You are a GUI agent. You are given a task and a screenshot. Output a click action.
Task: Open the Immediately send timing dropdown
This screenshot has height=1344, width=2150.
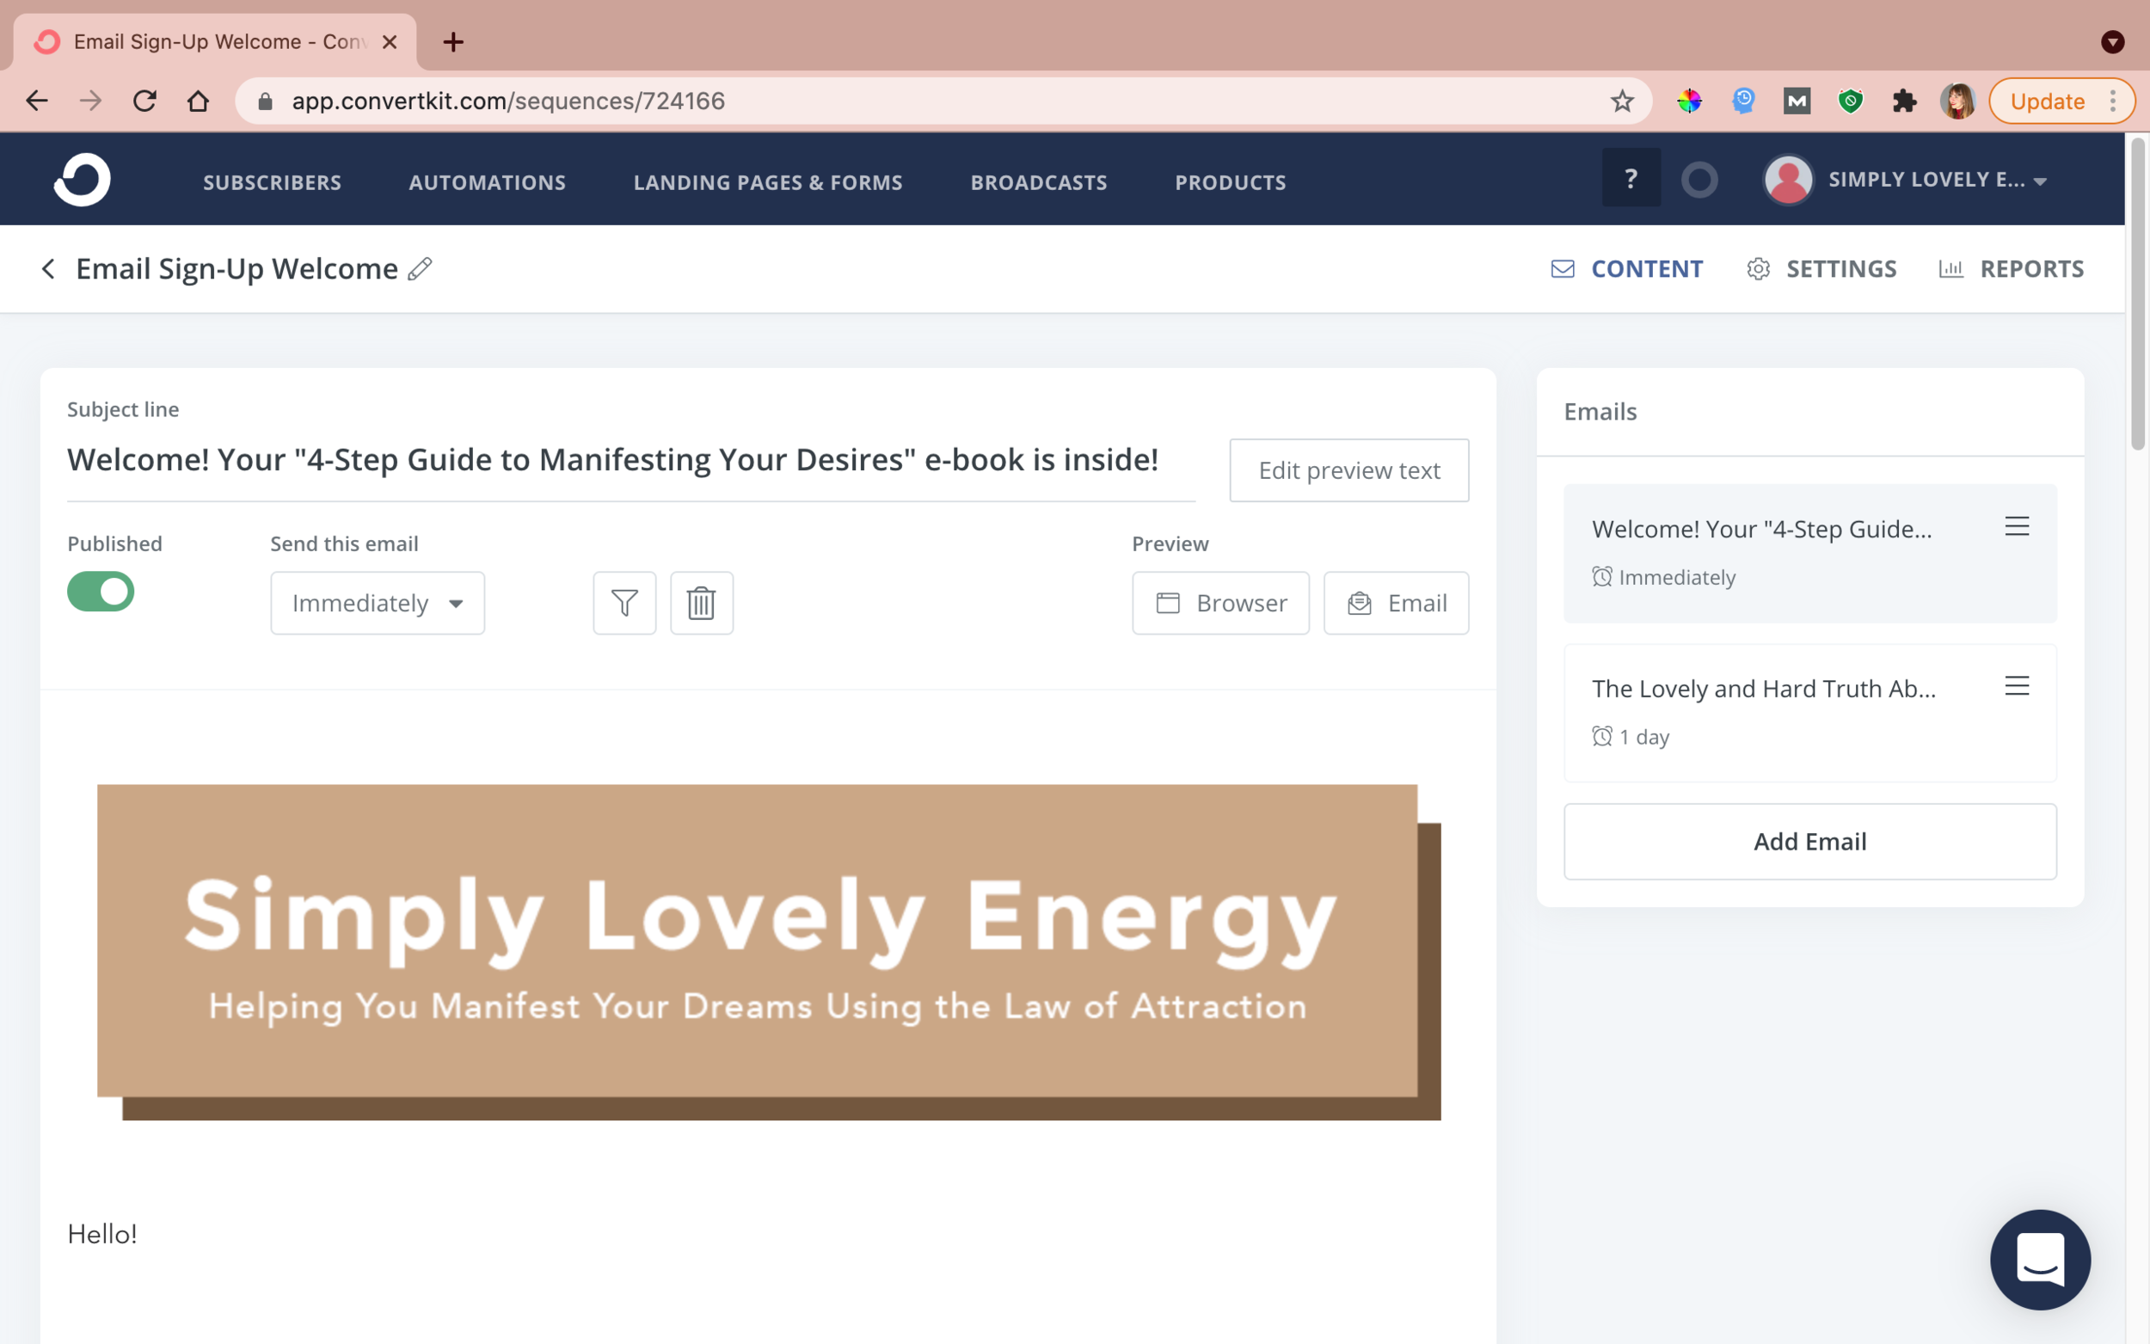coord(377,603)
